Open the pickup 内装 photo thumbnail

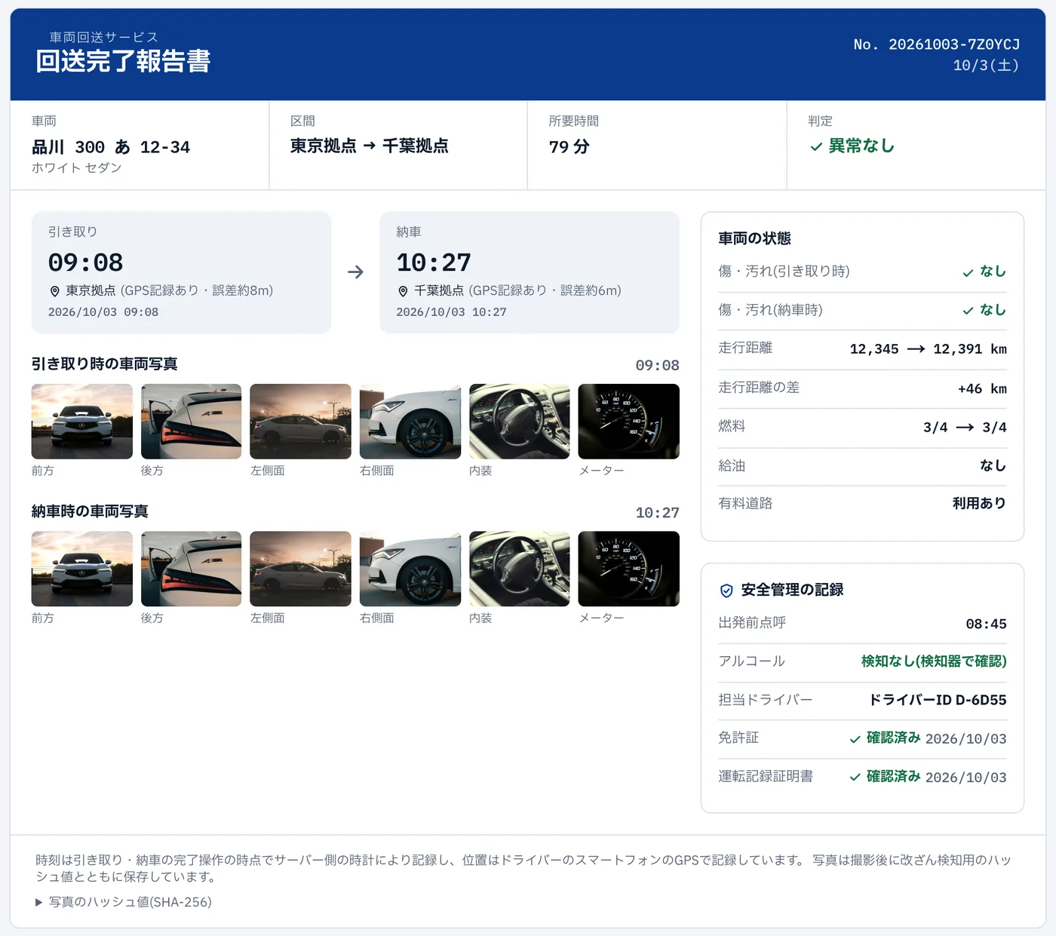coord(520,422)
